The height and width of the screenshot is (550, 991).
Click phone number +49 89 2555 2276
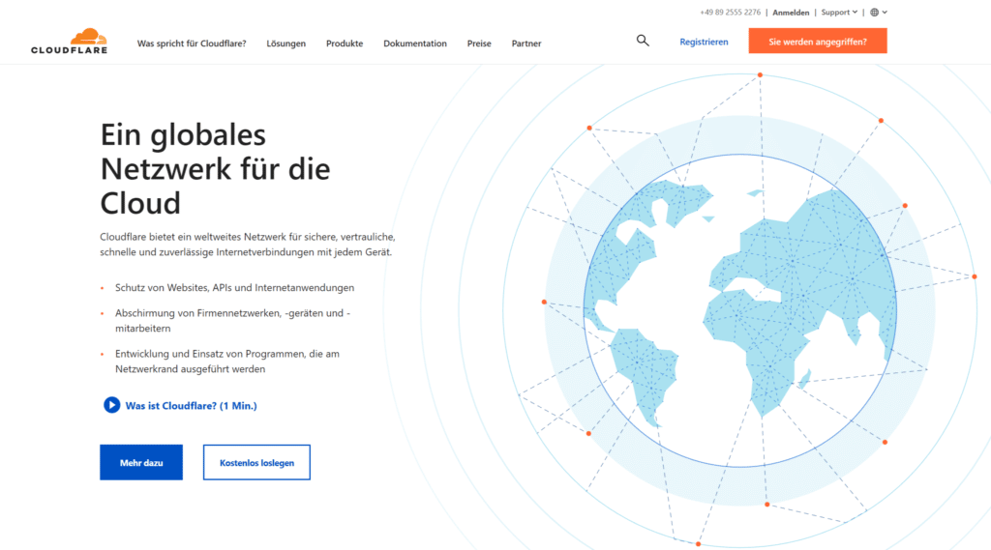(730, 12)
